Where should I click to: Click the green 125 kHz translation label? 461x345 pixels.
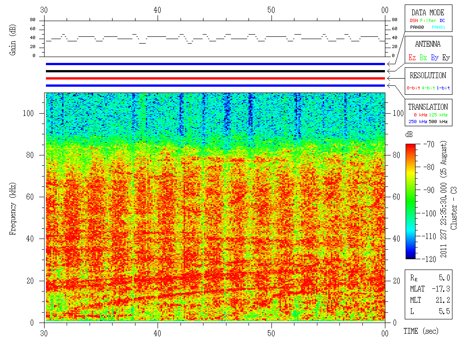click(438, 115)
